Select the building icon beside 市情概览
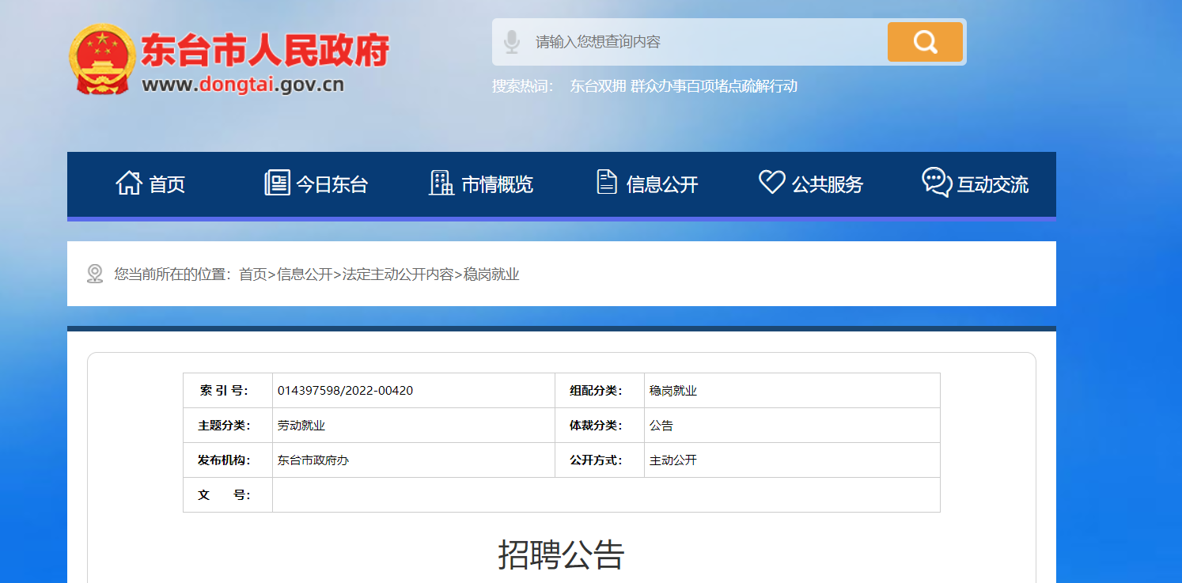The image size is (1182, 583). click(x=441, y=183)
